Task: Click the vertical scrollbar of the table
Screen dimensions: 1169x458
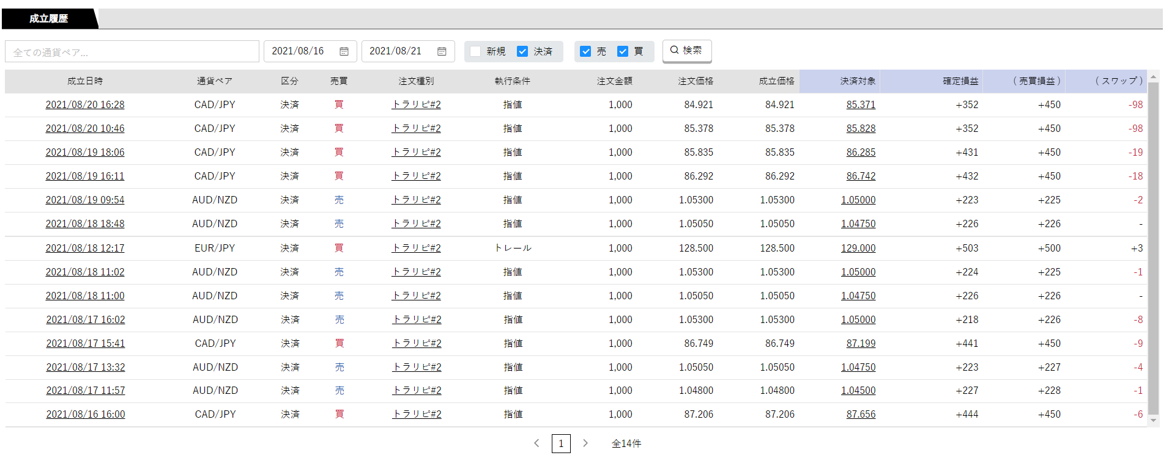Action: click(x=1153, y=248)
